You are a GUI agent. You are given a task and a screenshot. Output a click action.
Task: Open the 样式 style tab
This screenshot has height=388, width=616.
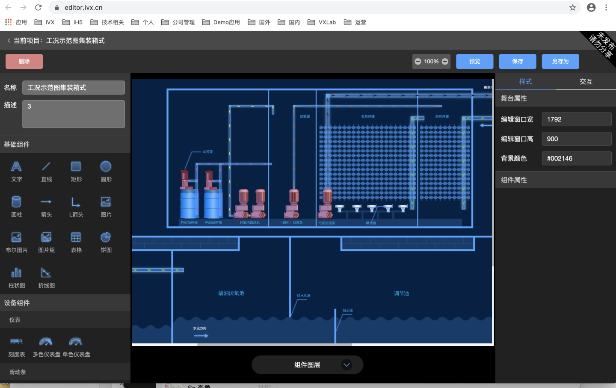(x=525, y=81)
